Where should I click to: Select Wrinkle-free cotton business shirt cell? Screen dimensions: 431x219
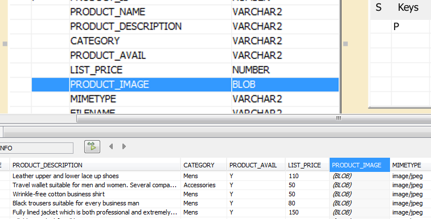pyautogui.click(x=95, y=194)
